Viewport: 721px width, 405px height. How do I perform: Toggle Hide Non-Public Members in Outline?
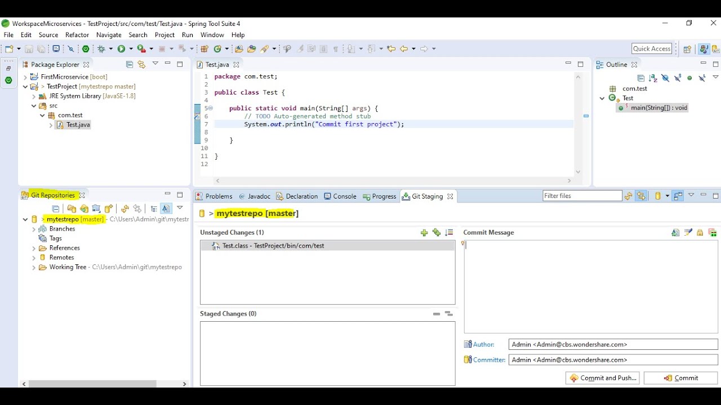[689, 78]
